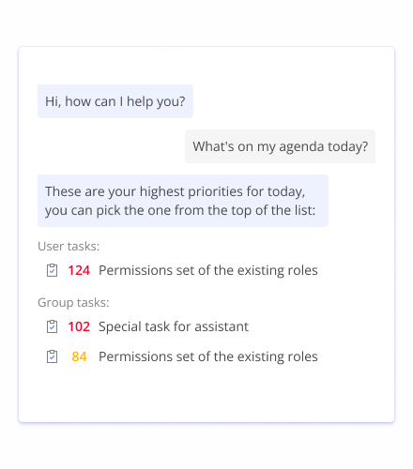Click the word 'Special' in task 102

(115, 327)
